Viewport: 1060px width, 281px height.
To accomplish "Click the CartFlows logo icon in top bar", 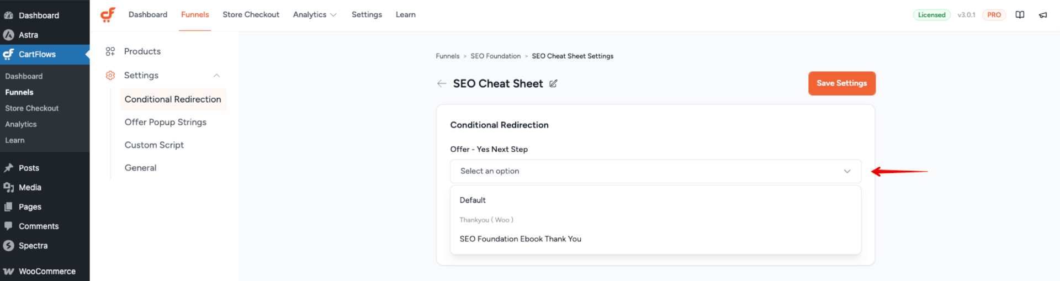I will 108,15.
